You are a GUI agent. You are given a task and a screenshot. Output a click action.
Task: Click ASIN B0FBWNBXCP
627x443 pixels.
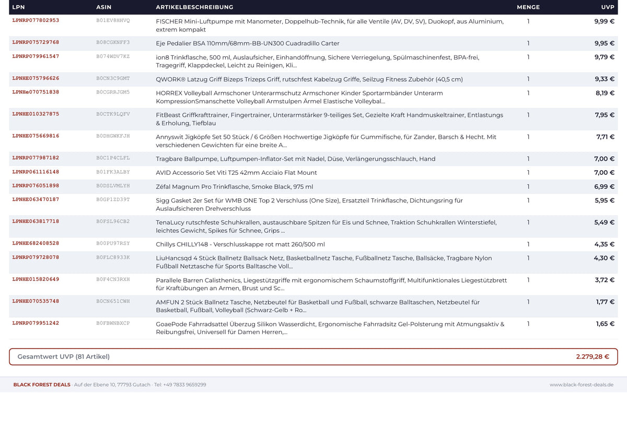click(113, 323)
